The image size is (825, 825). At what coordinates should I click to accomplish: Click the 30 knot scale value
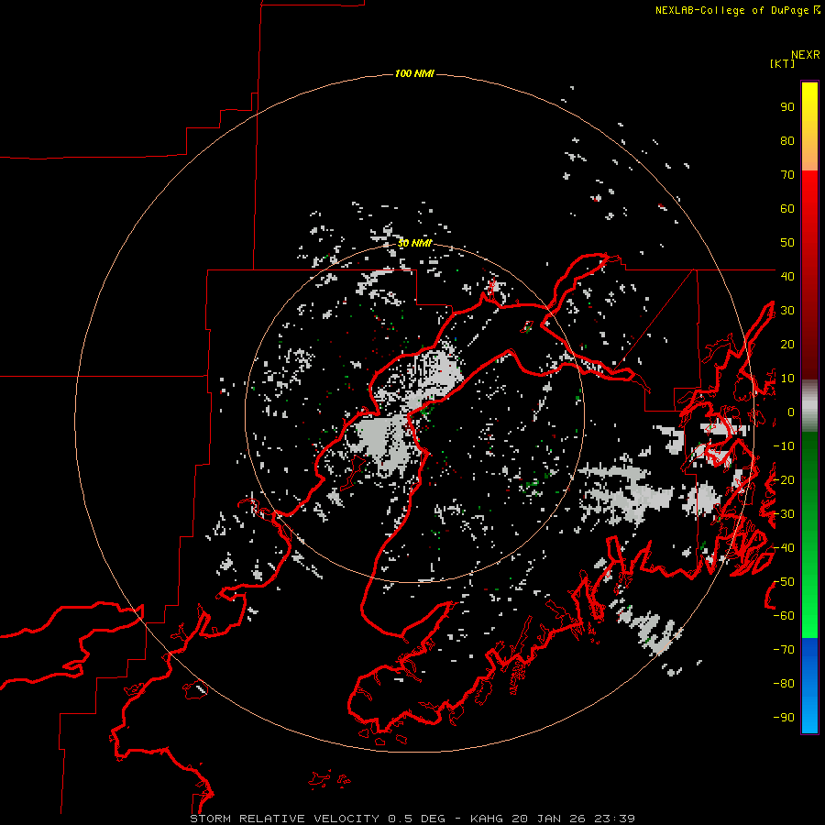pos(787,311)
